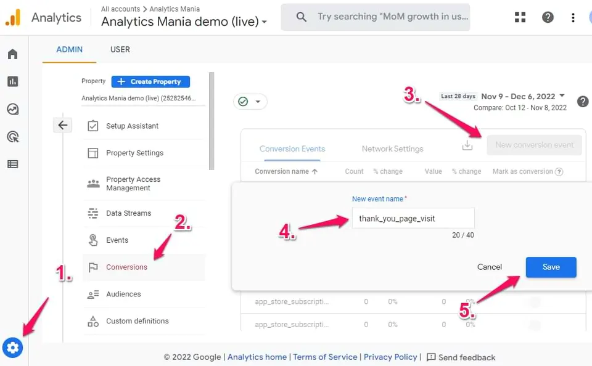Open Advertising icon in the left rail
592x366 pixels.
click(x=12, y=137)
